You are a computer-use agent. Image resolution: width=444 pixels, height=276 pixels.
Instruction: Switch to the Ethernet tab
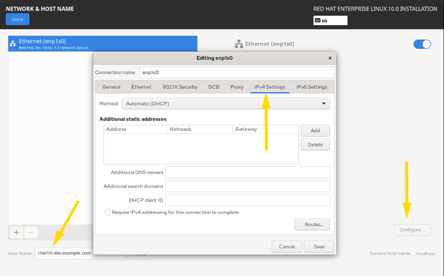click(141, 87)
